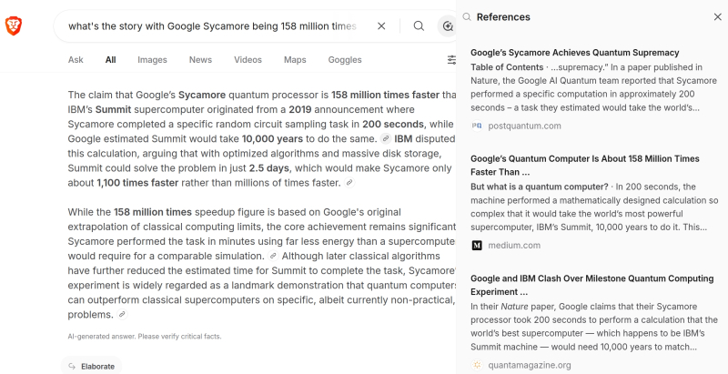Open the Goggles tab
This screenshot has width=728, height=374.
[345, 60]
